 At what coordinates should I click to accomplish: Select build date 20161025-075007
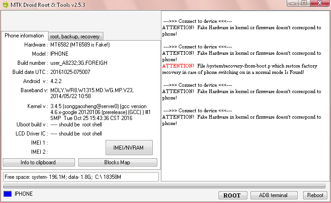[x=70, y=72]
